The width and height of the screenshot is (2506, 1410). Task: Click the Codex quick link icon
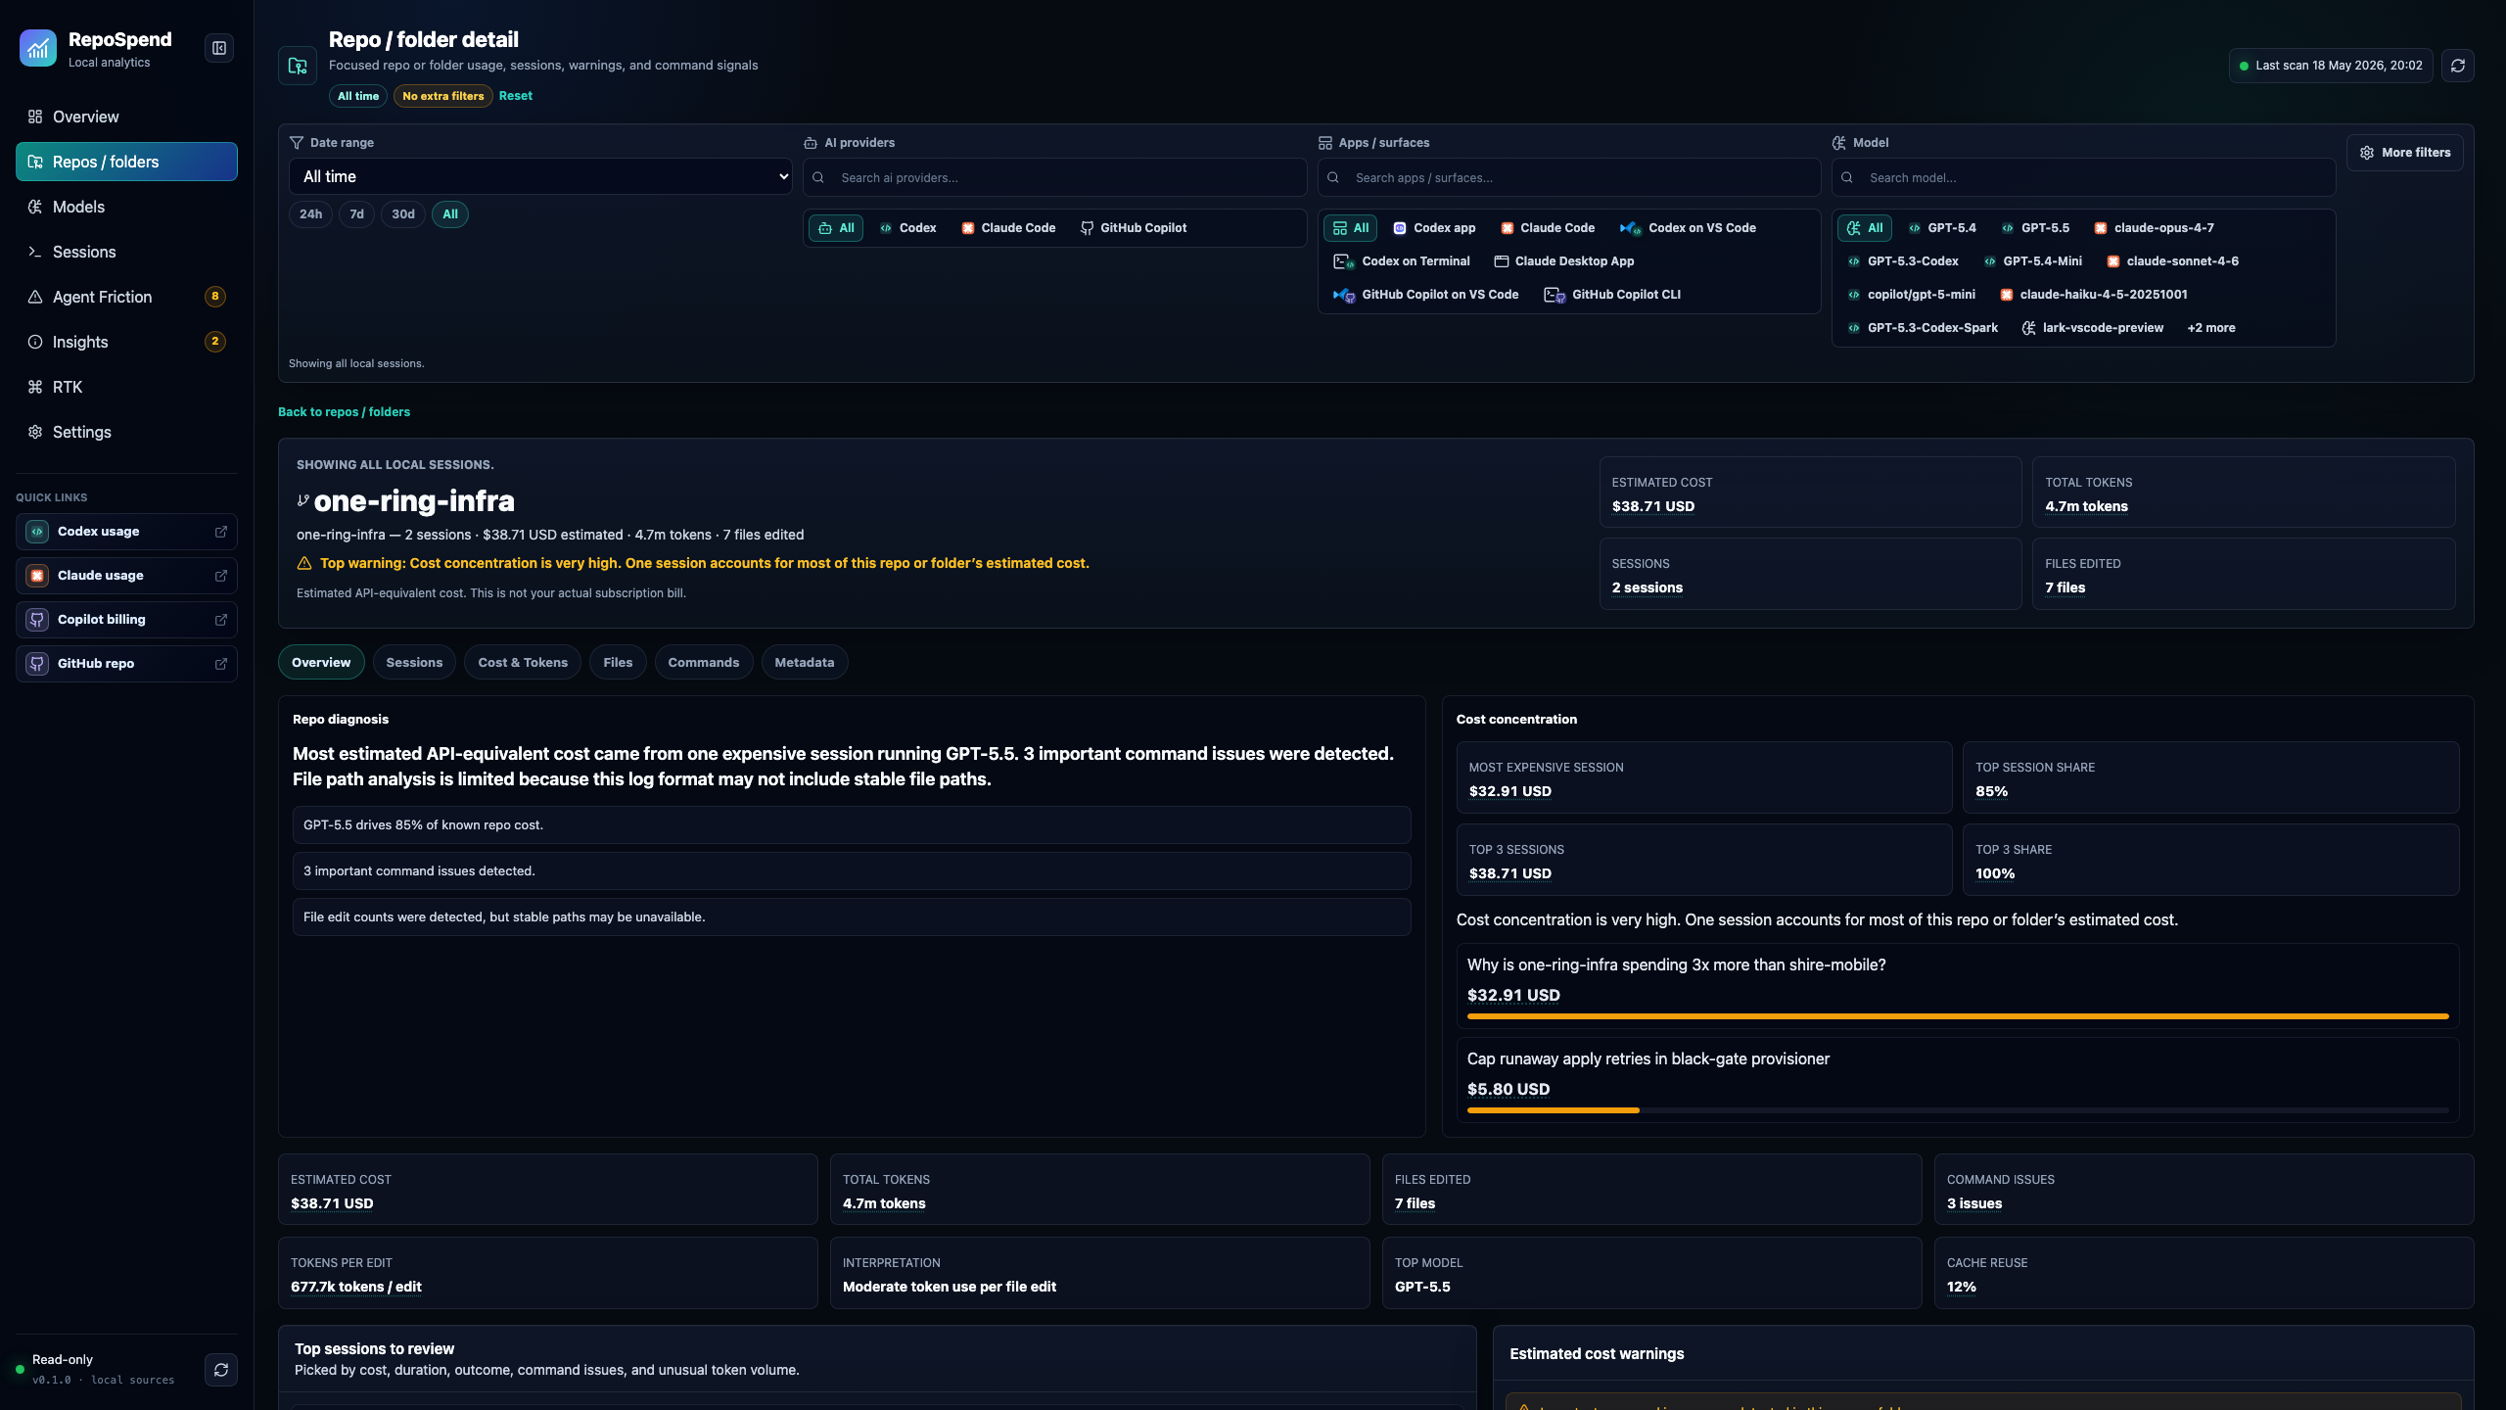pos(37,532)
